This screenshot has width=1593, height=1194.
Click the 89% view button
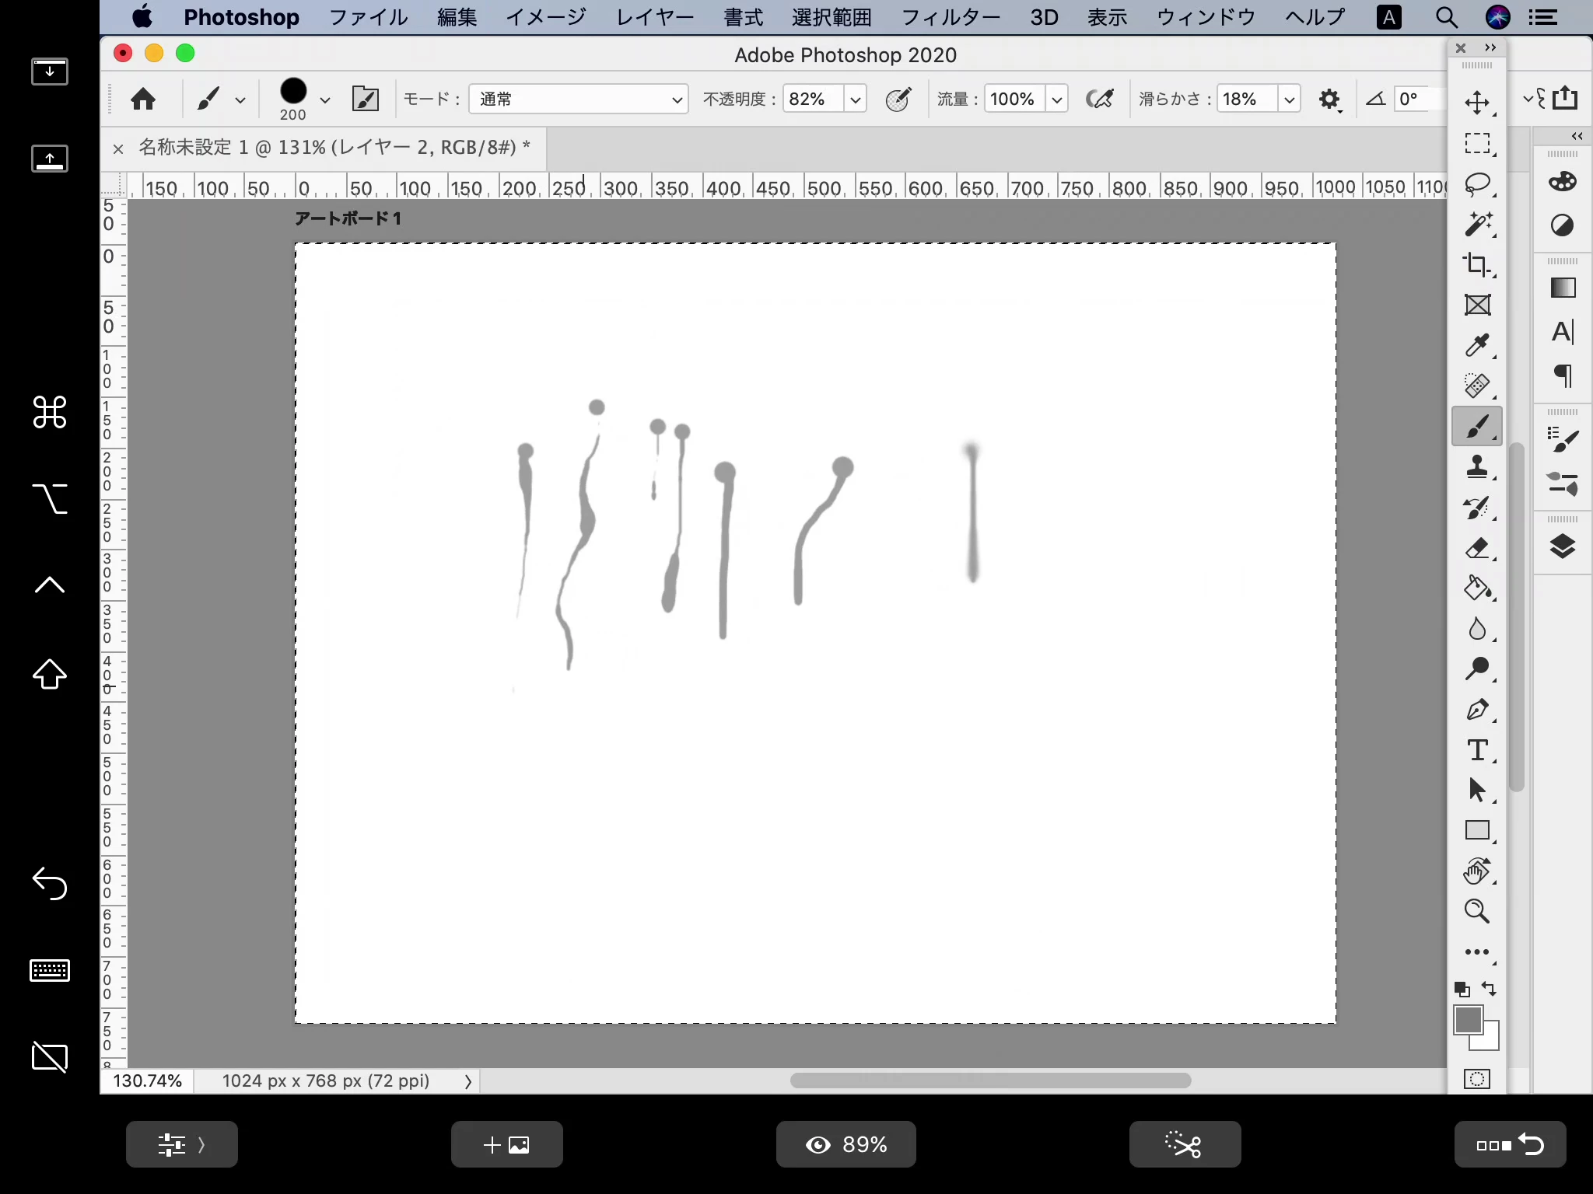click(846, 1144)
